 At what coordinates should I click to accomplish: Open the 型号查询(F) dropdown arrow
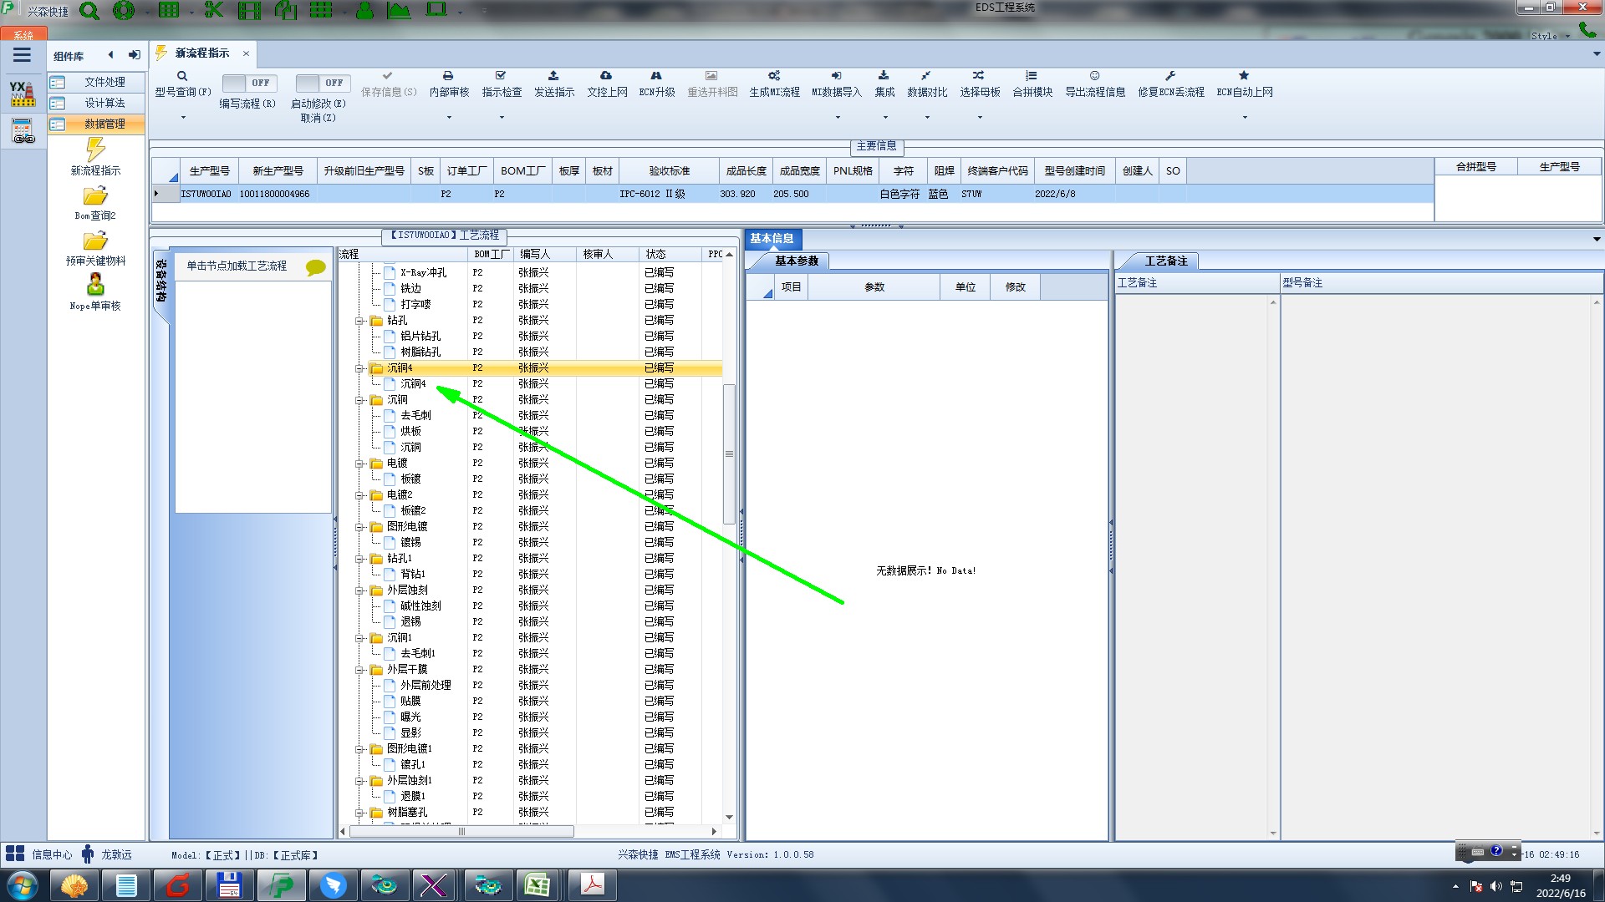pos(183,117)
